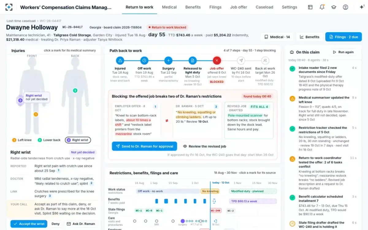Click the right wrist marker on front figure

(x=20, y=100)
